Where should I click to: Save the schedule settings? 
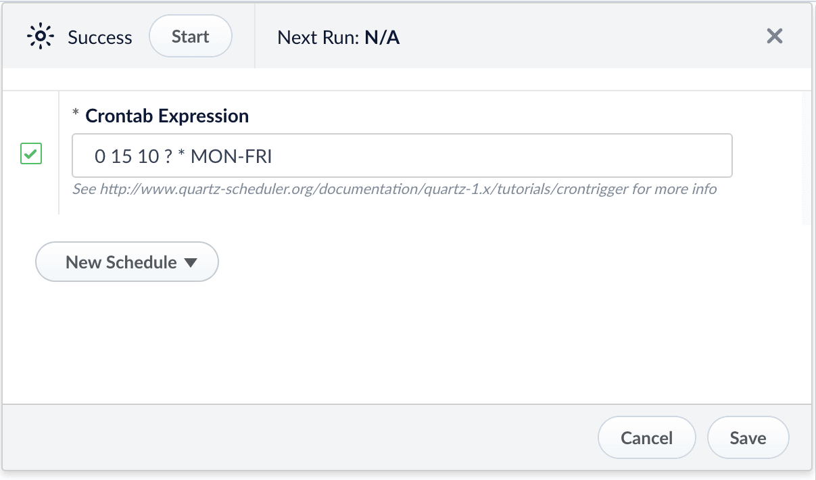click(748, 438)
